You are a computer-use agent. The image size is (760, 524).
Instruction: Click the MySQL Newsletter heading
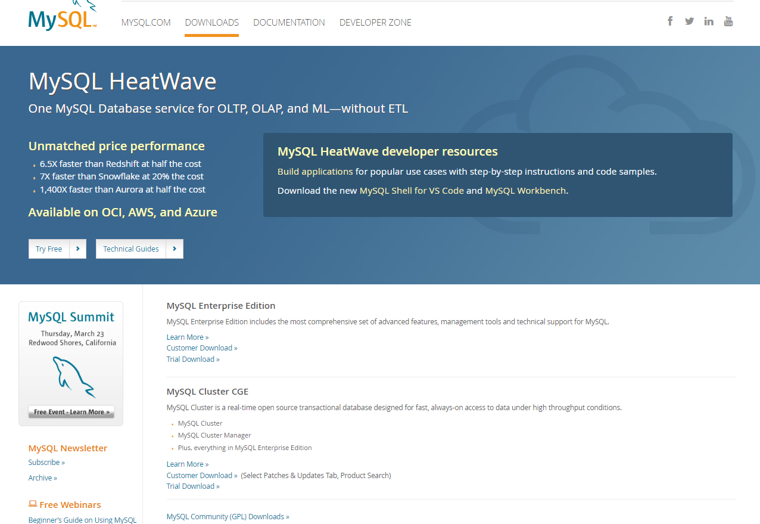[x=68, y=448]
